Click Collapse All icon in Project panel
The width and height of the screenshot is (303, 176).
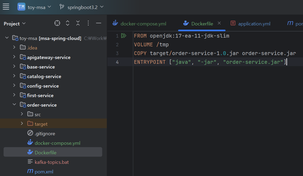tap(78, 23)
